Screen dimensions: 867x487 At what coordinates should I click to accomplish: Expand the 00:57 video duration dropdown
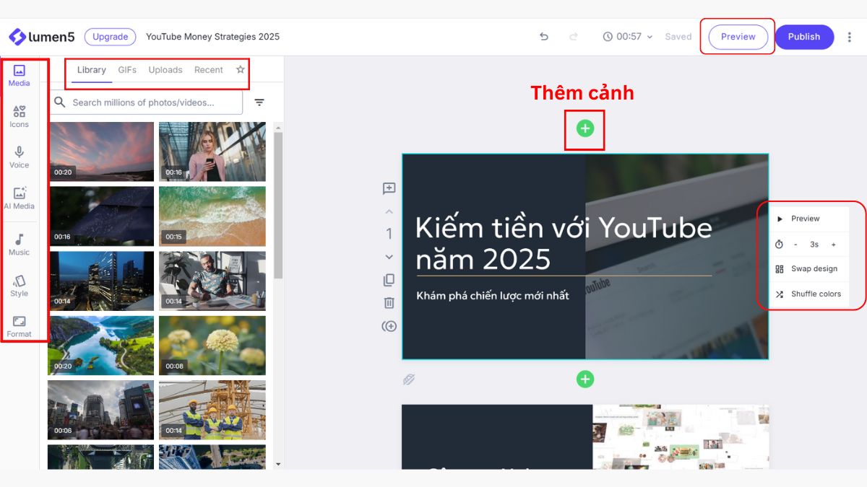coord(628,37)
